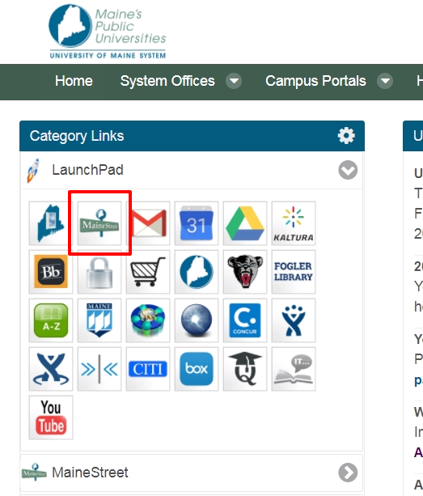Click the LaunchPad rocket icon
Screen dimensions: 423x496
click(x=33, y=171)
